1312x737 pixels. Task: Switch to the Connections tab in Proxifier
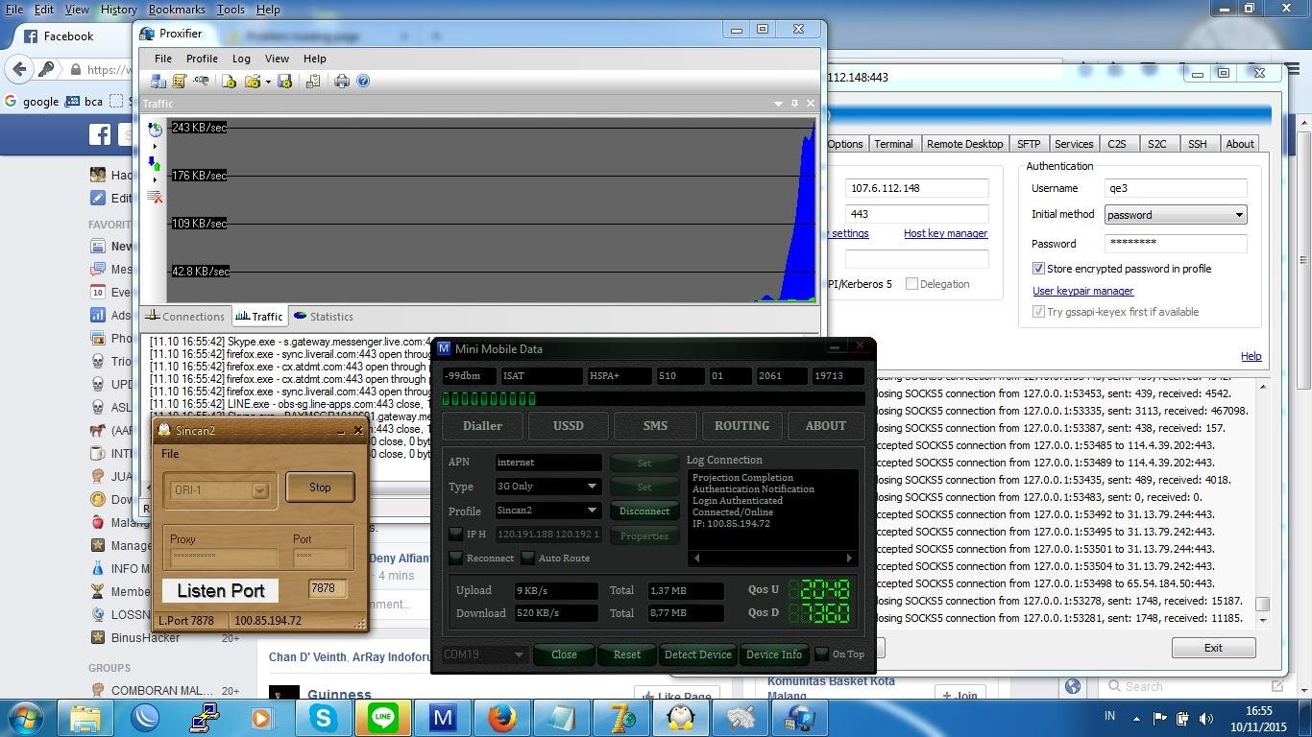184,317
